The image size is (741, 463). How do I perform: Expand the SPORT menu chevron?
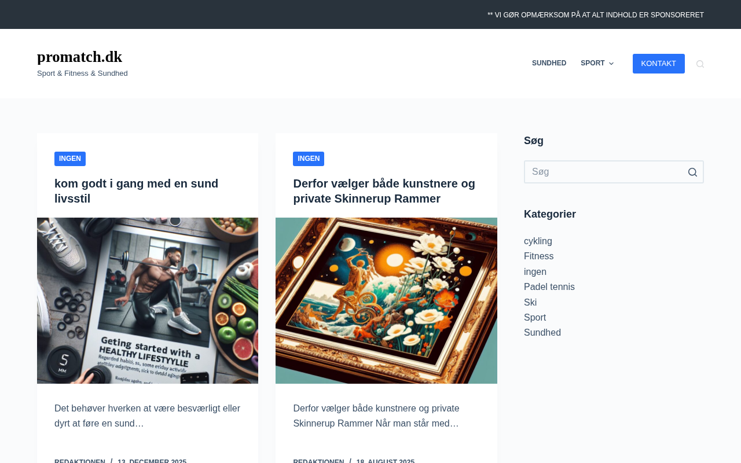coord(611,64)
